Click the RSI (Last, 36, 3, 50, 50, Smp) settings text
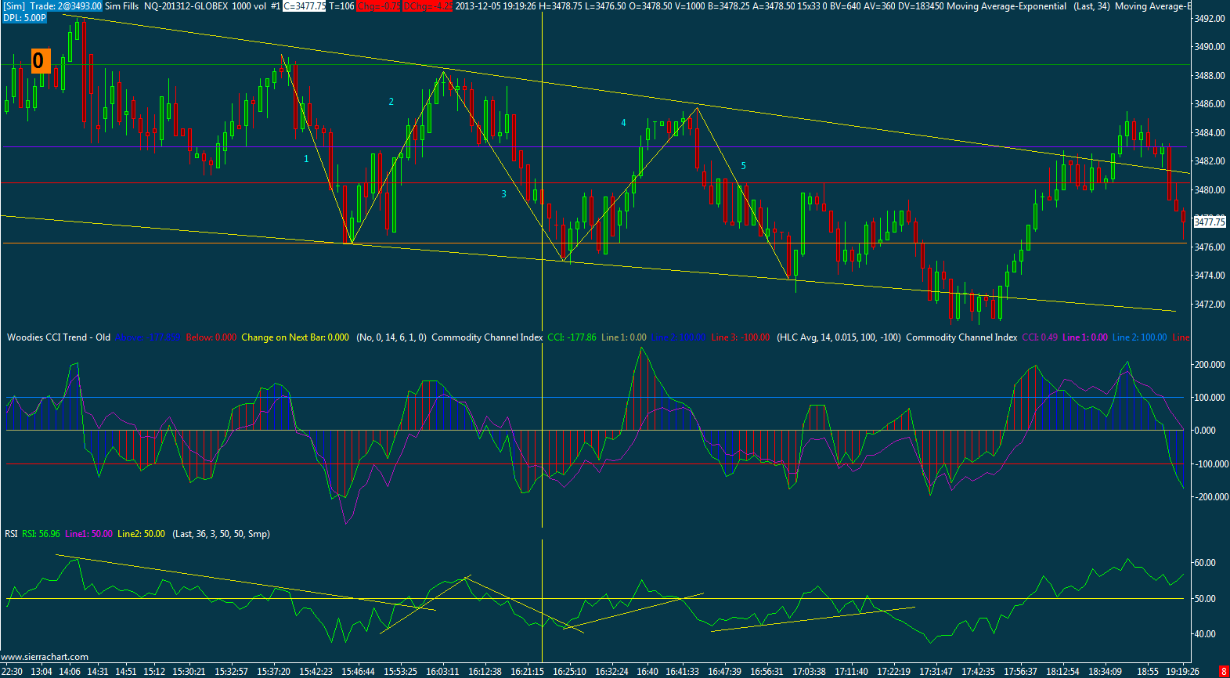The width and height of the screenshot is (1230, 678). [x=221, y=534]
